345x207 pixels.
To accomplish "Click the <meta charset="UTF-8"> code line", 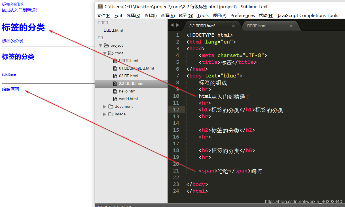I will tap(233, 55).
